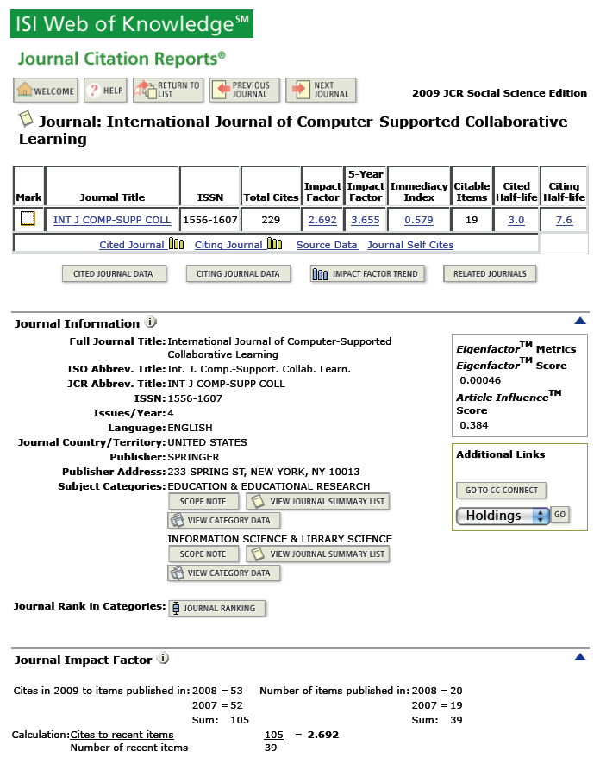This screenshot has width=600, height=770.
Task: Click the publisher address '233 SPRING ST'
Action: [206, 472]
